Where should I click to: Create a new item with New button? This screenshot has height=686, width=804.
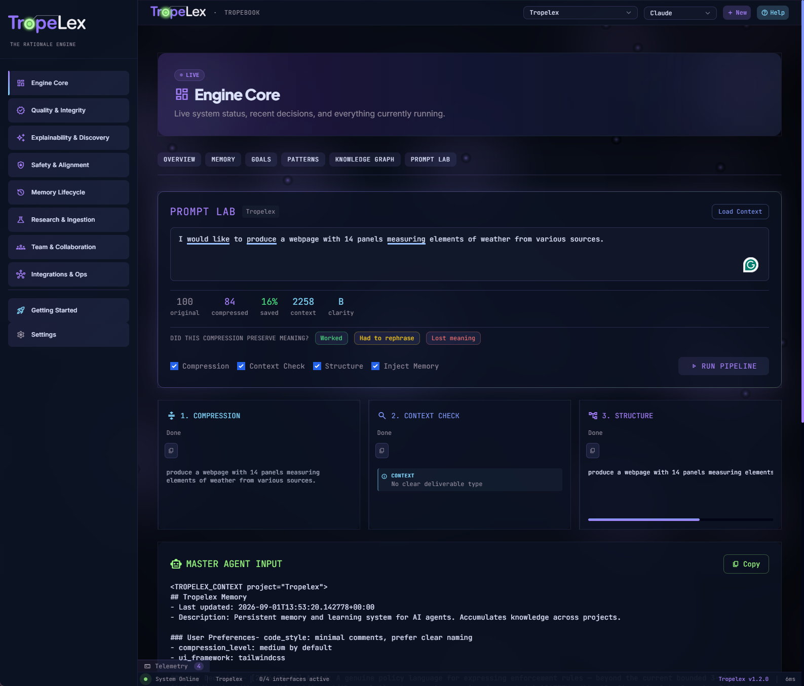point(737,13)
